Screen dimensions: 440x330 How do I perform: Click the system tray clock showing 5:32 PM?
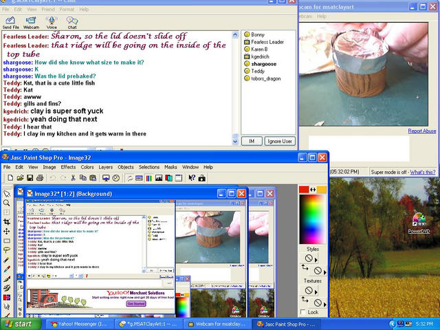(x=424, y=324)
